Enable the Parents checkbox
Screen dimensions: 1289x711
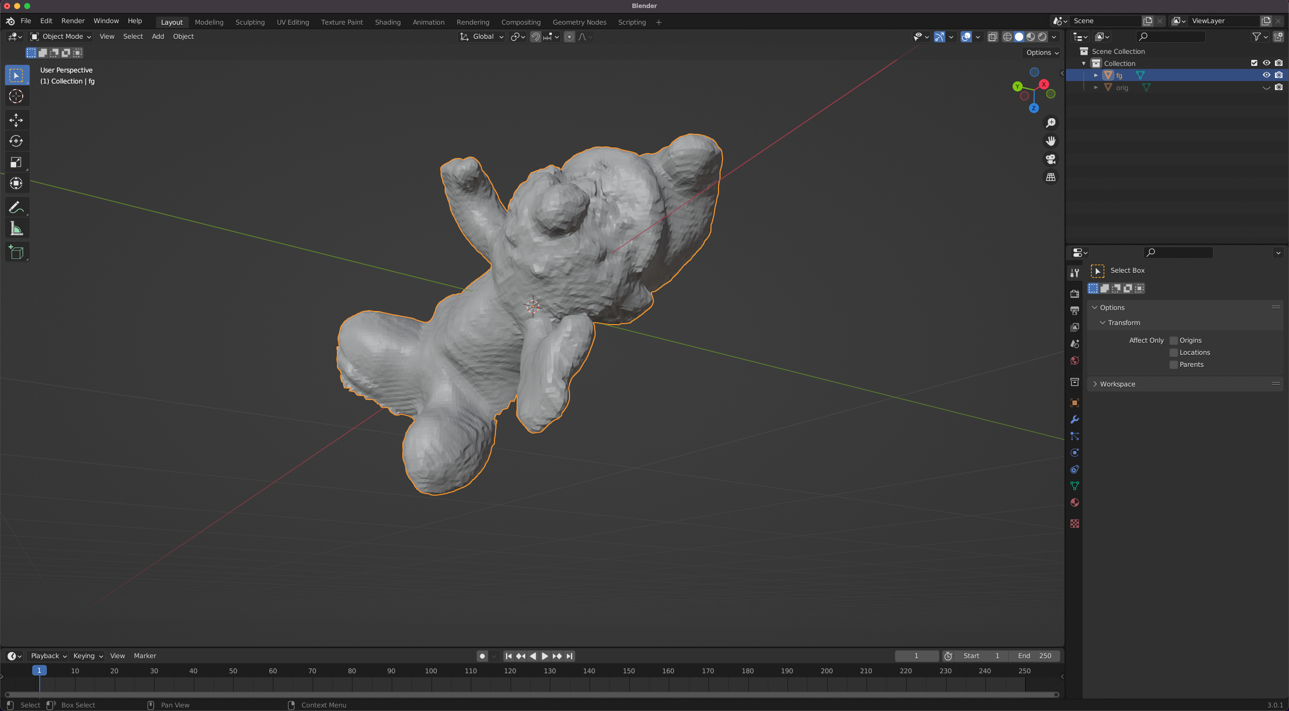click(1174, 365)
